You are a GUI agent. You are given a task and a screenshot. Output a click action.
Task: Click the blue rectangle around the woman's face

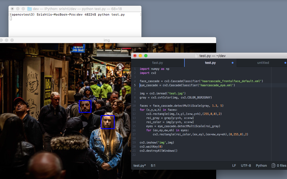108,122
